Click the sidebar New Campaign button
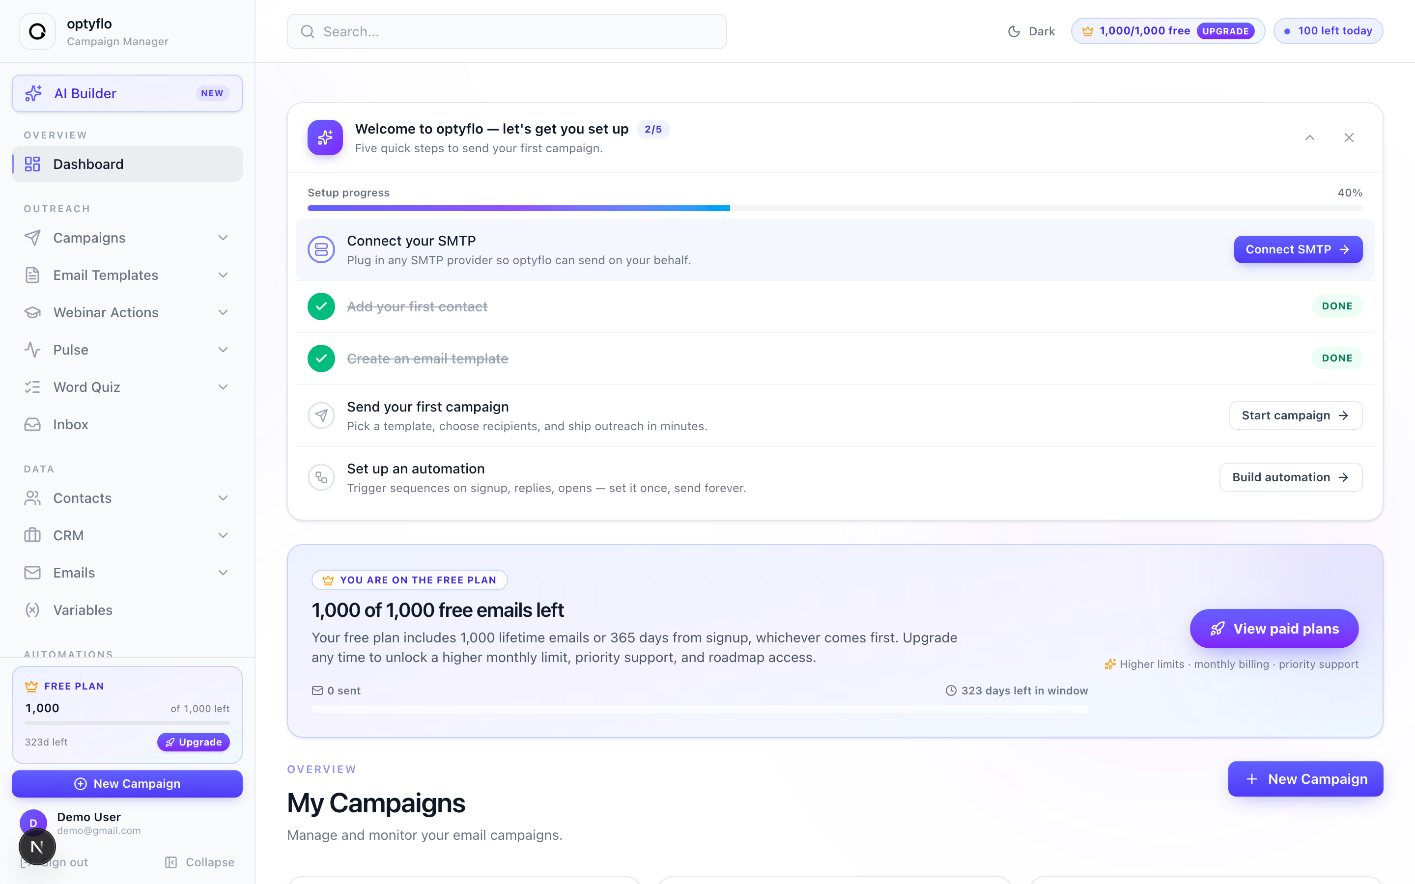 [x=127, y=783]
